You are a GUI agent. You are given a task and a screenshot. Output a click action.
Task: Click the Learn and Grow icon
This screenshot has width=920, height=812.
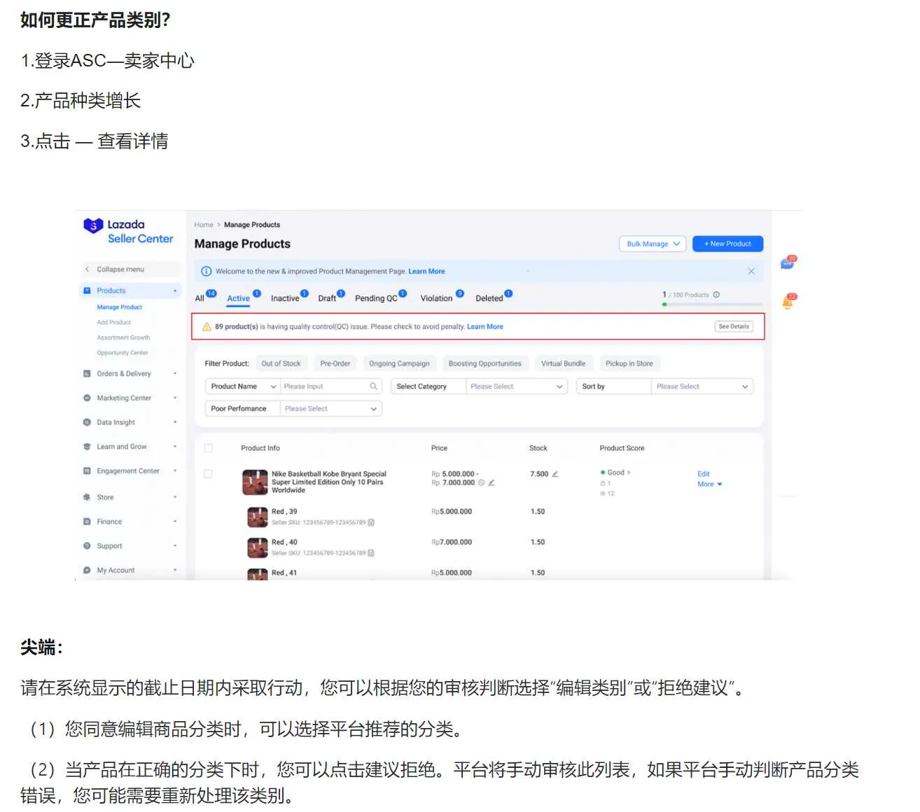pyautogui.click(x=88, y=446)
